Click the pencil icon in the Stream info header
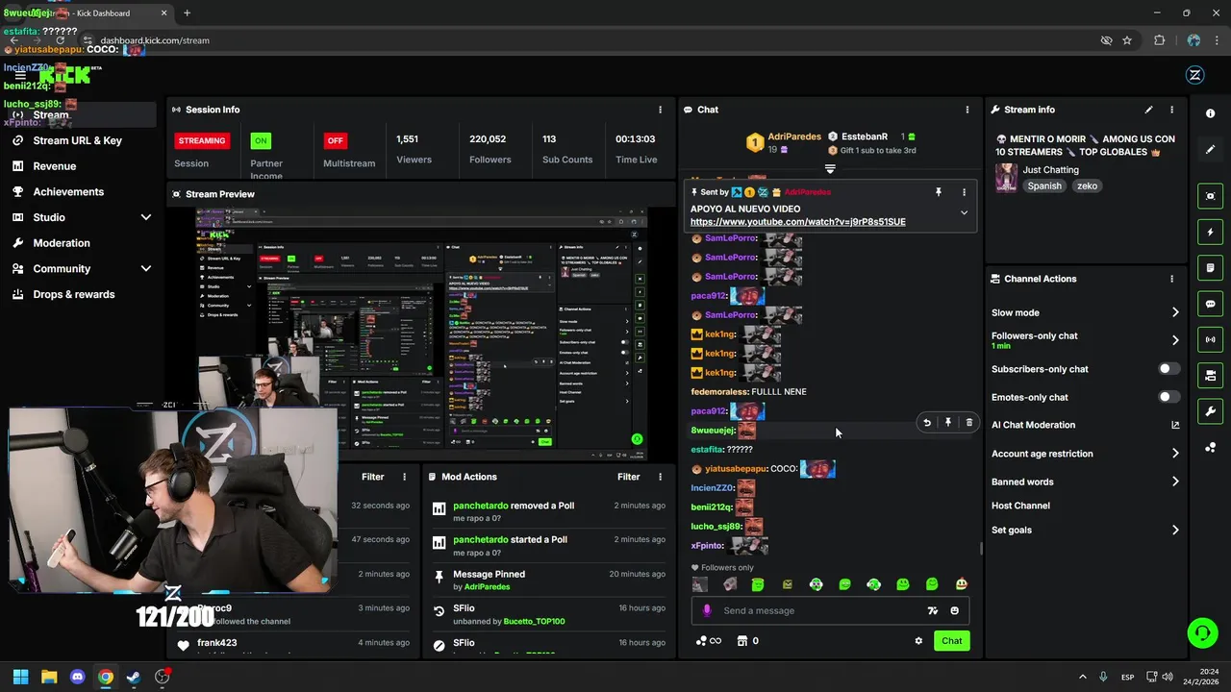Viewport: 1231px width, 692px height. [1148, 110]
